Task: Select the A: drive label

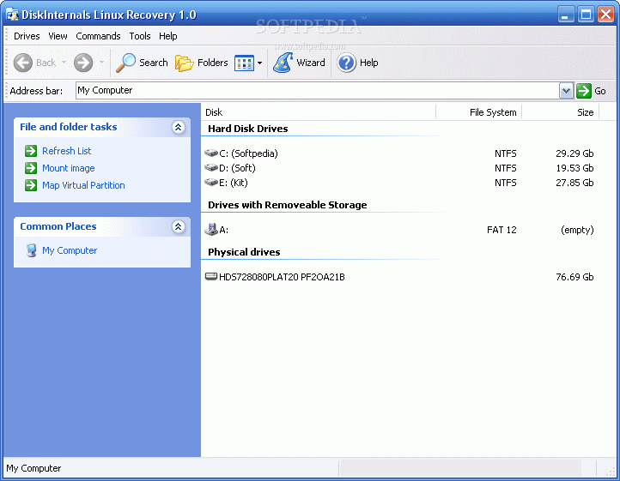Action: (x=224, y=230)
